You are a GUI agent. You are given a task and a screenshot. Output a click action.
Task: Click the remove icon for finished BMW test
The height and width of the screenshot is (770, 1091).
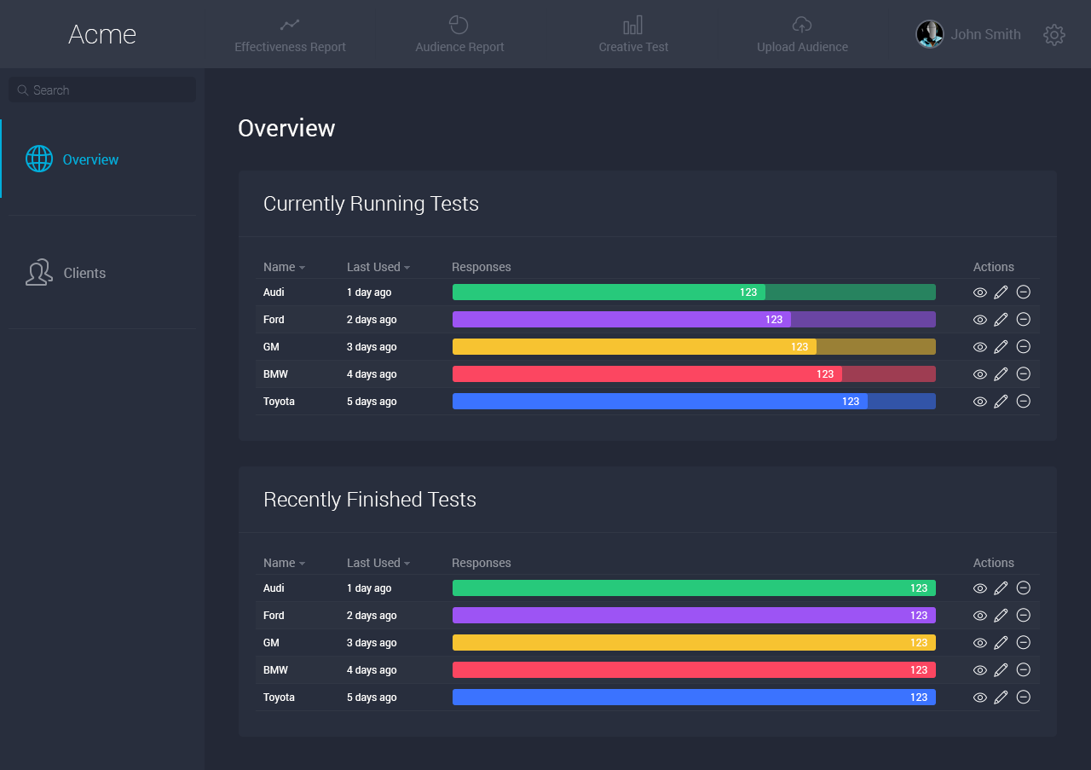(1024, 670)
